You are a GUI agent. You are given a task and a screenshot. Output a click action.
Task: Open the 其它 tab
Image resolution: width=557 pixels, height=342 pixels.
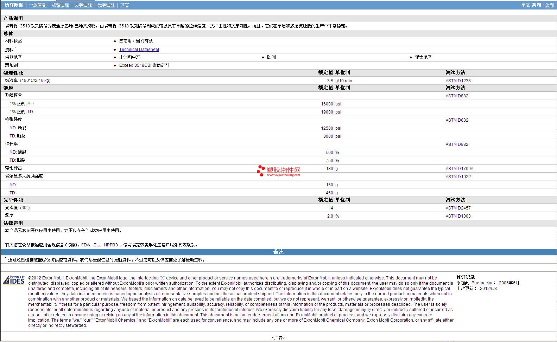125,5
